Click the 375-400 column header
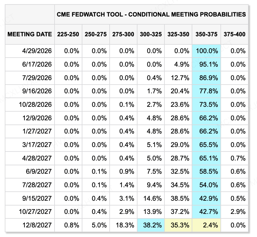 pos(234,34)
